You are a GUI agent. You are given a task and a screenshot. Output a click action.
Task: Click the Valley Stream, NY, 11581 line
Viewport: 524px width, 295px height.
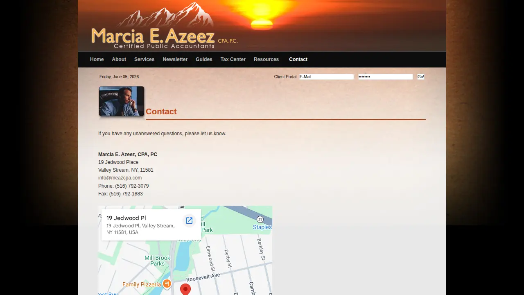point(126,170)
